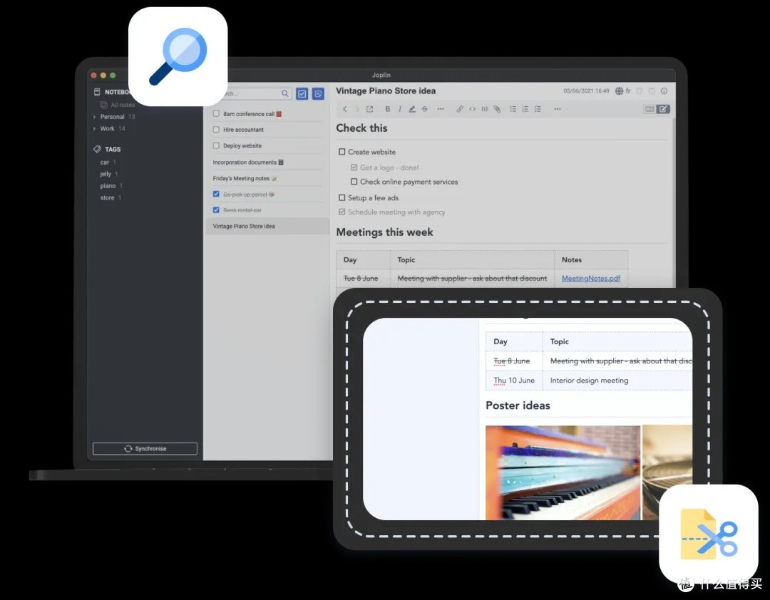Filter by the car tag

click(105, 162)
